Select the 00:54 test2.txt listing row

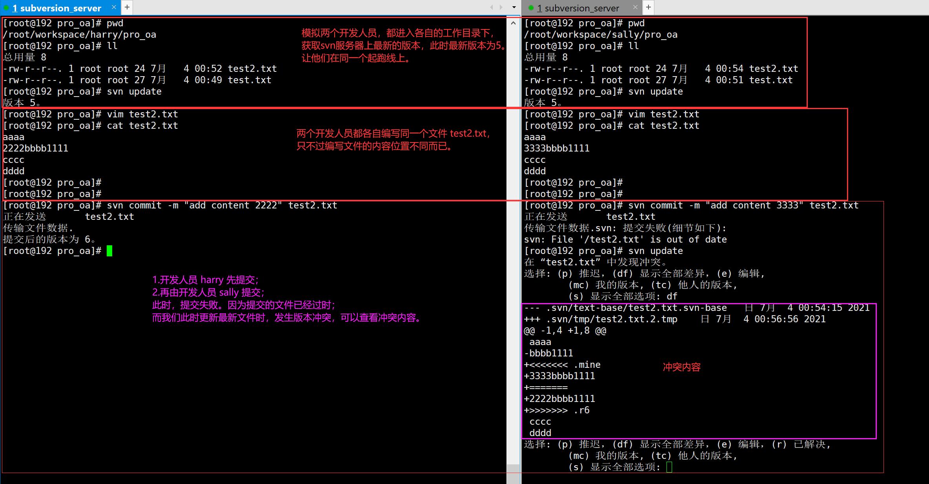pyautogui.click(x=661, y=69)
